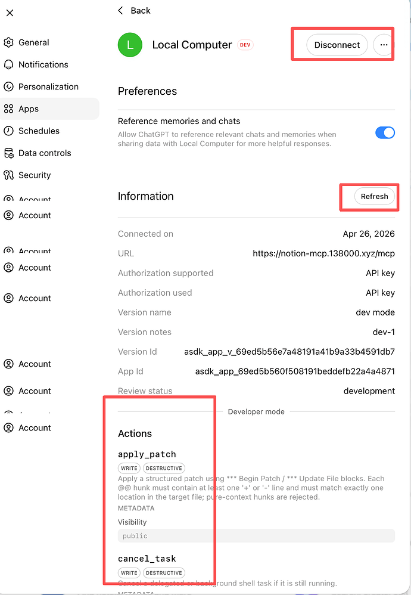
Task: Click the Disconnect button
Action: 337,45
